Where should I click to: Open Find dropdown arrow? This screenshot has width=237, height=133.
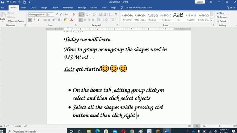tap(227, 13)
